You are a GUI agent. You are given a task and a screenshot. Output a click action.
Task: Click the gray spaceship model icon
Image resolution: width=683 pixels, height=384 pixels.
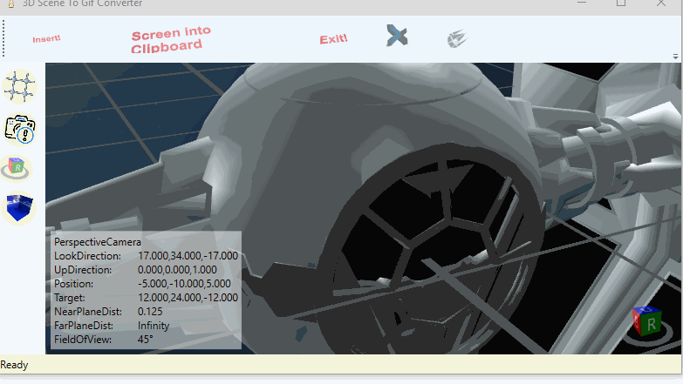pos(457,38)
